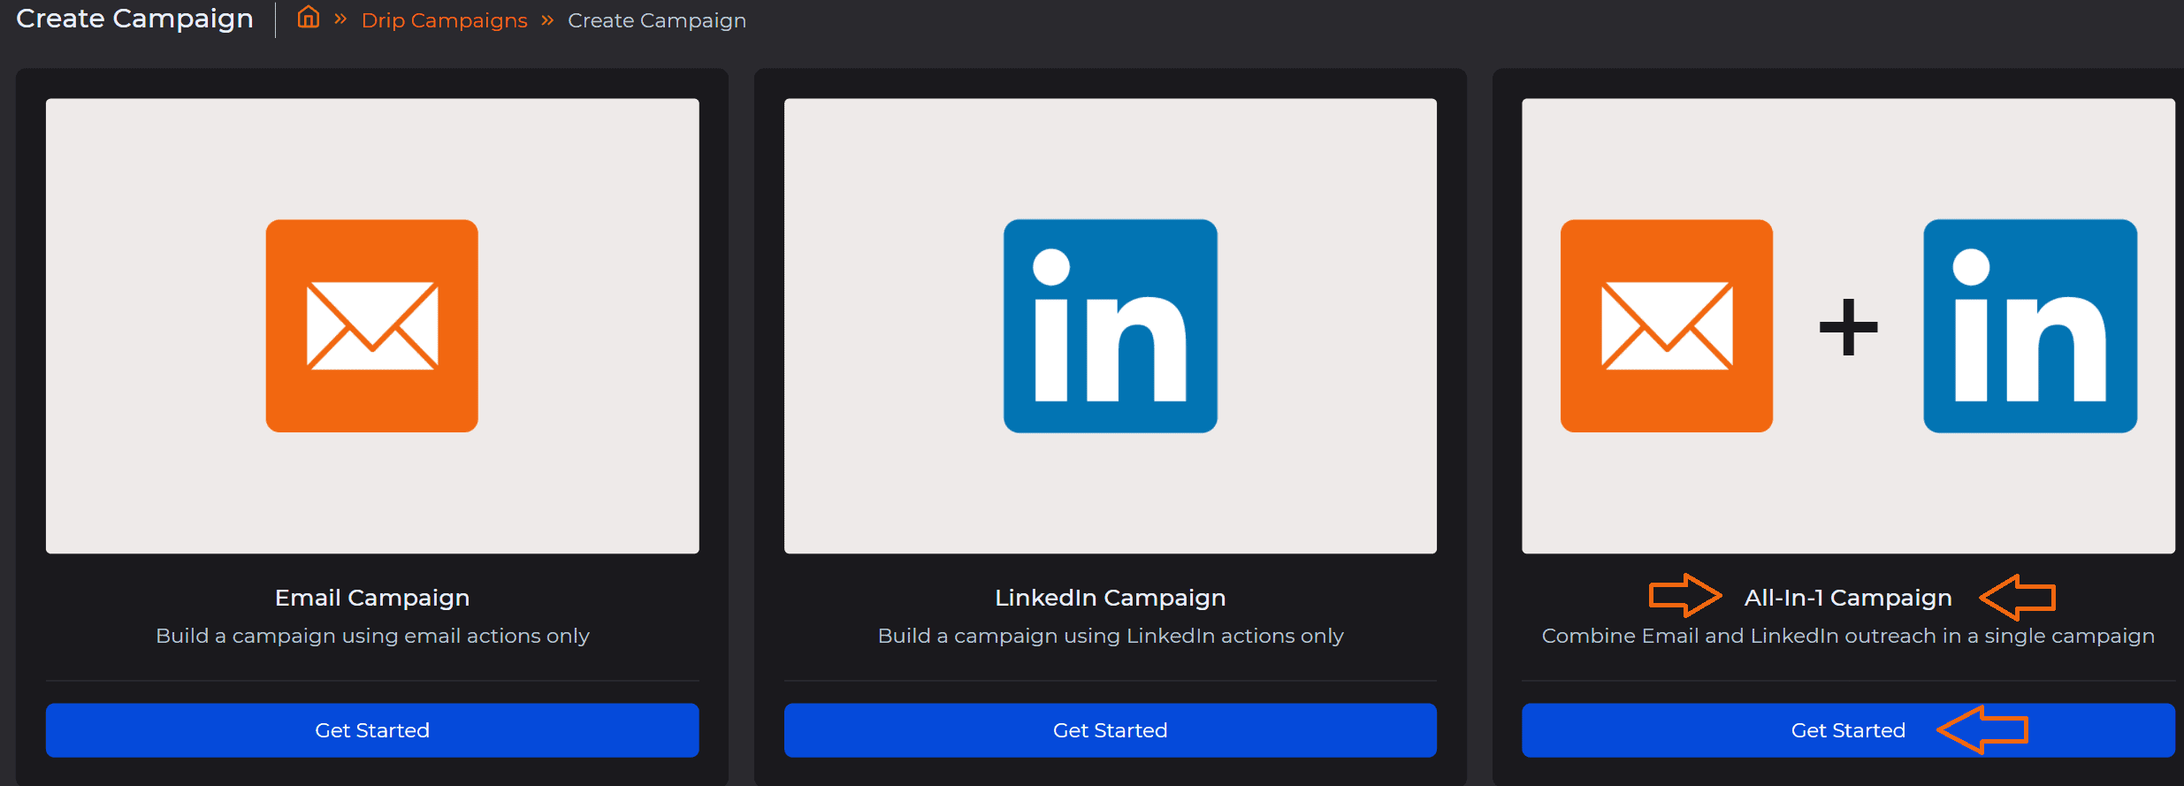
Task: Click the Create Campaign breadcrumb text
Action: click(656, 20)
